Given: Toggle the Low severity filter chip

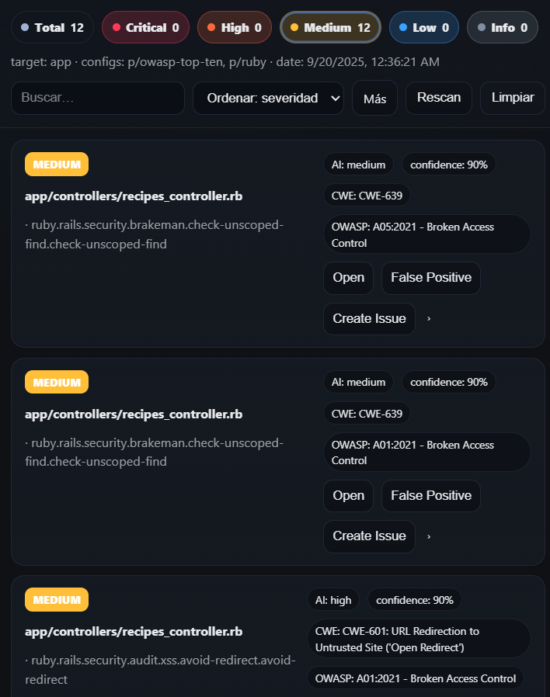Looking at the screenshot, I should [x=423, y=27].
